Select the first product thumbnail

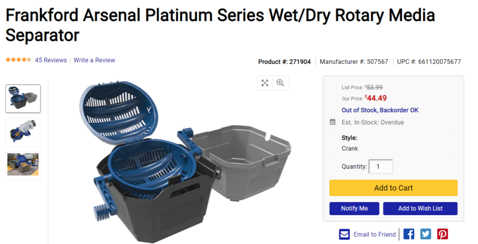click(x=23, y=99)
